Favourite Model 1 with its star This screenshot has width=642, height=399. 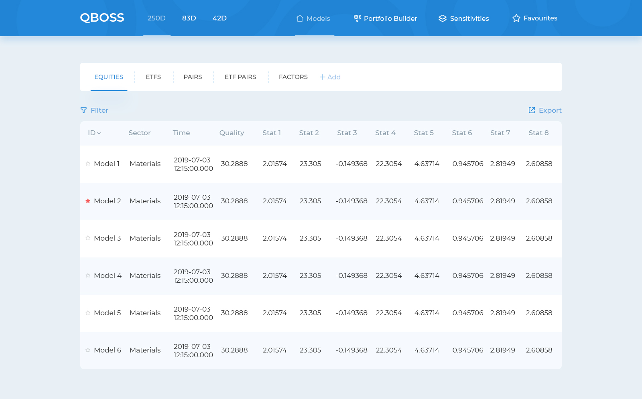pyautogui.click(x=88, y=164)
